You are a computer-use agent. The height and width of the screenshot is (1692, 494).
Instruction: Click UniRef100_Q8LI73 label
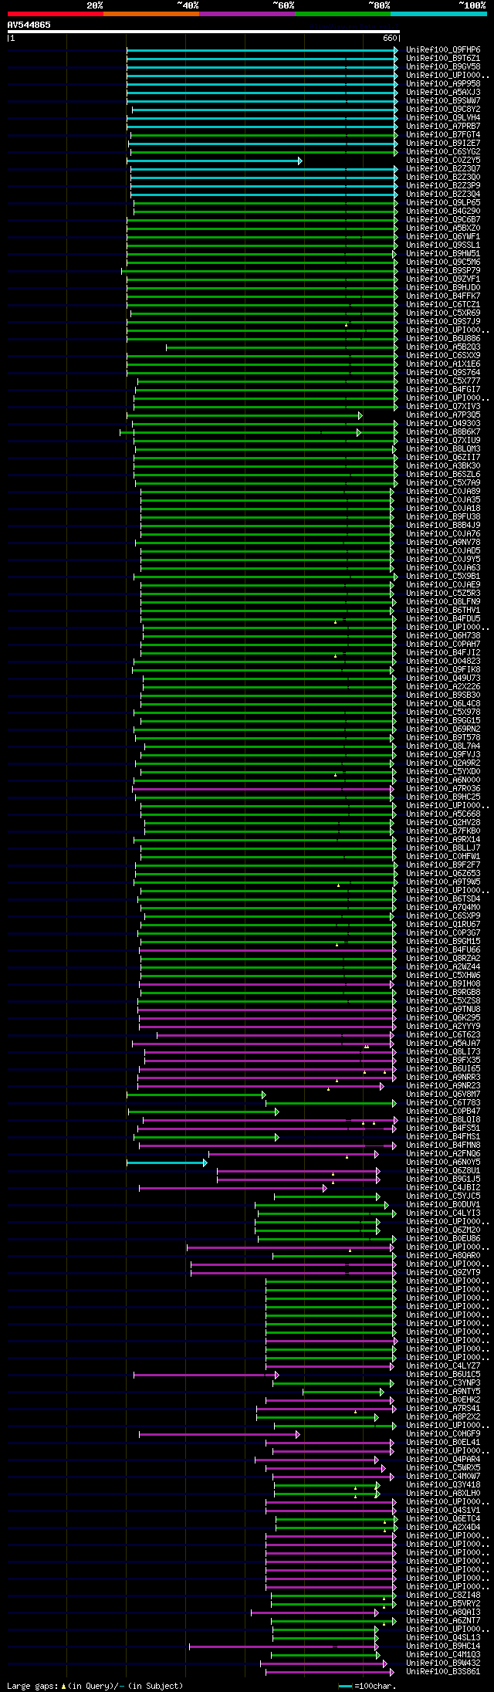[443, 1052]
